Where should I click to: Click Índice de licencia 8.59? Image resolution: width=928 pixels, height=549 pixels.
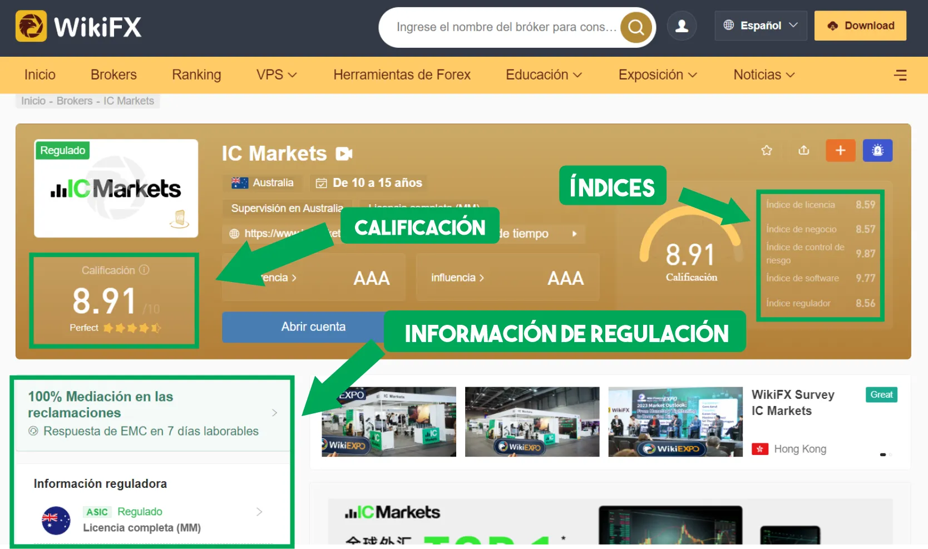coord(821,205)
